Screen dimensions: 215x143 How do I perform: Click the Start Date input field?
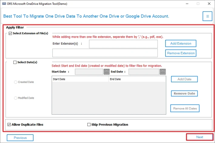point(89,72)
